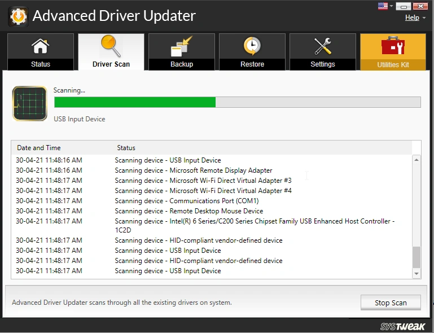Open the Backup tab icon
The width and height of the screenshot is (434, 333).
(182, 46)
